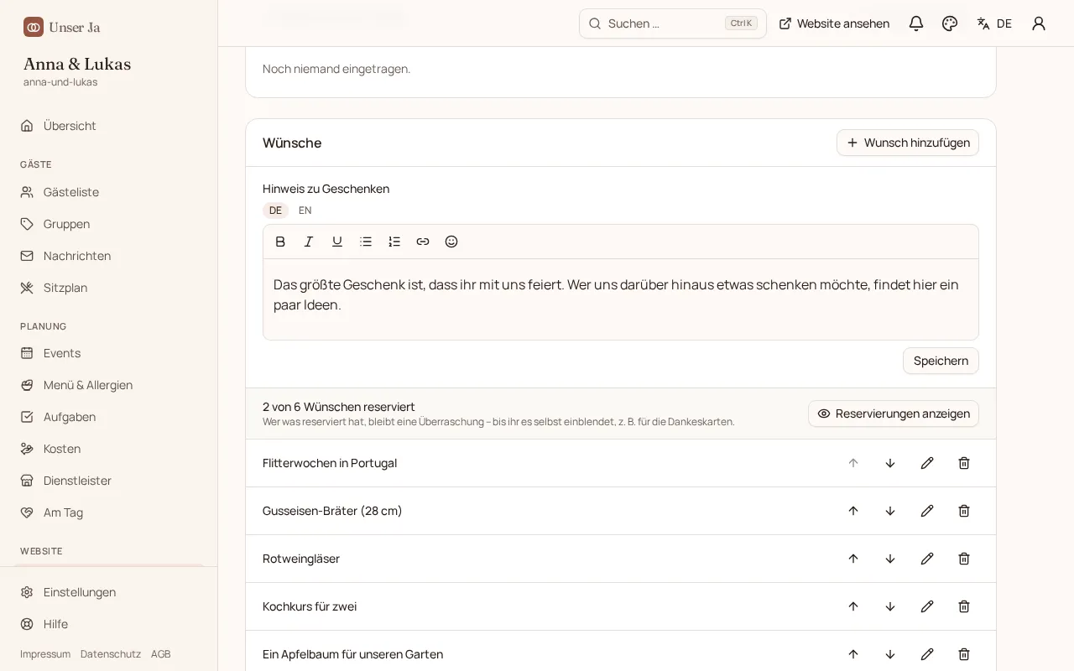Image resolution: width=1074 pixels, height=671 pixels.
Task: Open the user account icon
Action: (x=1039, y=23)
